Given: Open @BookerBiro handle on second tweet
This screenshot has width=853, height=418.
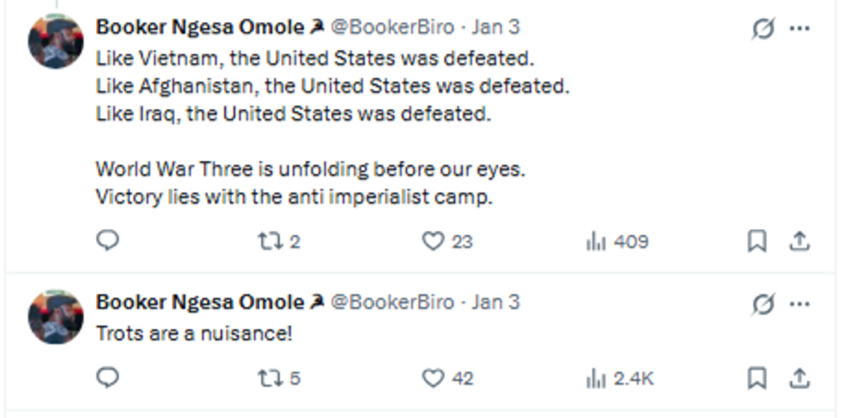Looking at the screenshot, I should [393, 302].
